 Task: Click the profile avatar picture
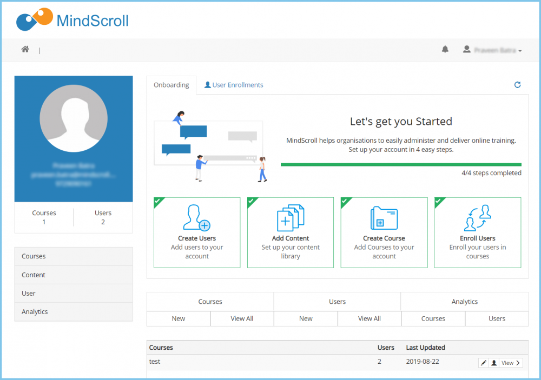74,118
